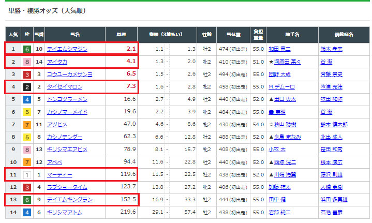Click white frame 1 badge for マーティー

pyautogui.click(x=27, y=174)
